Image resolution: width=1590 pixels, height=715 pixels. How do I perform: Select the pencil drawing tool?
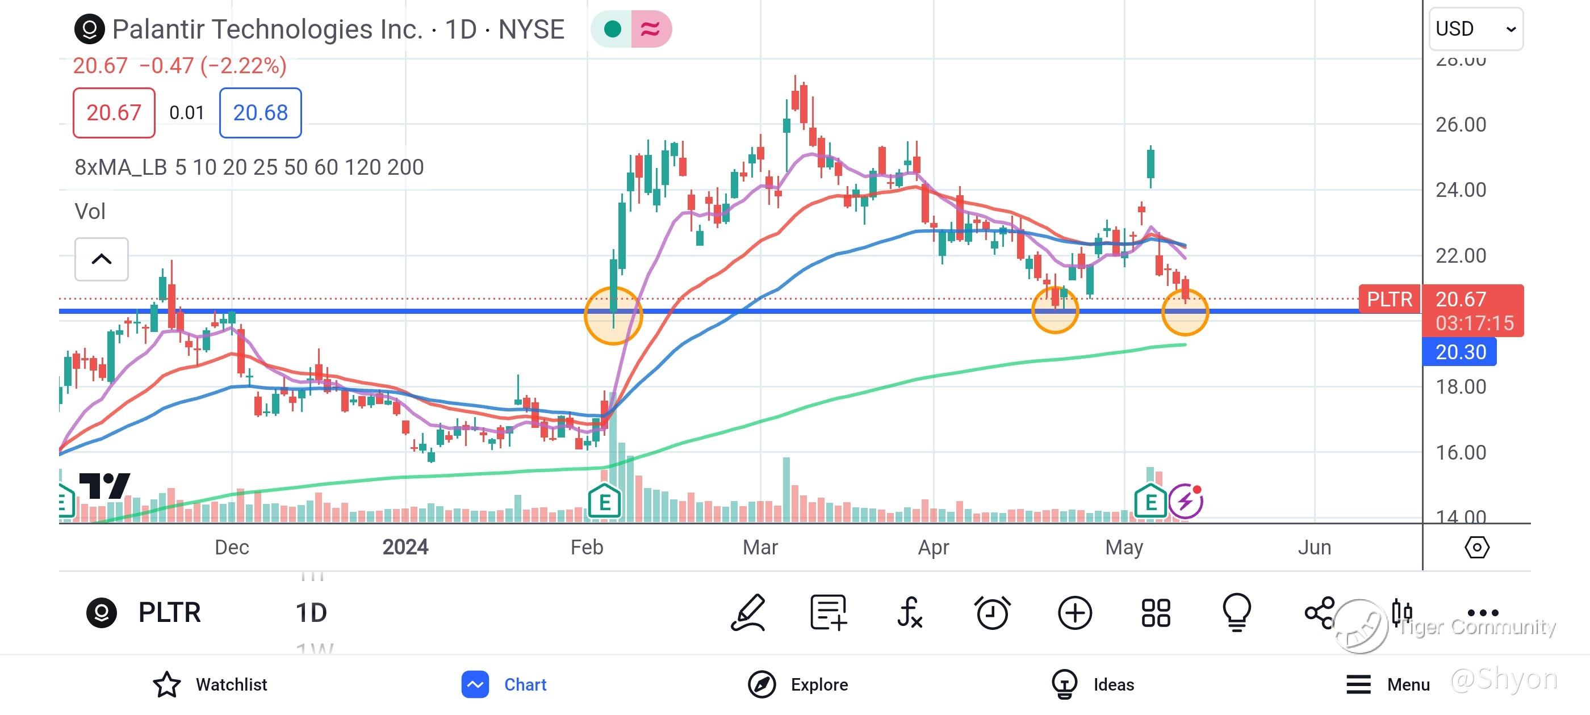(748, 613)
